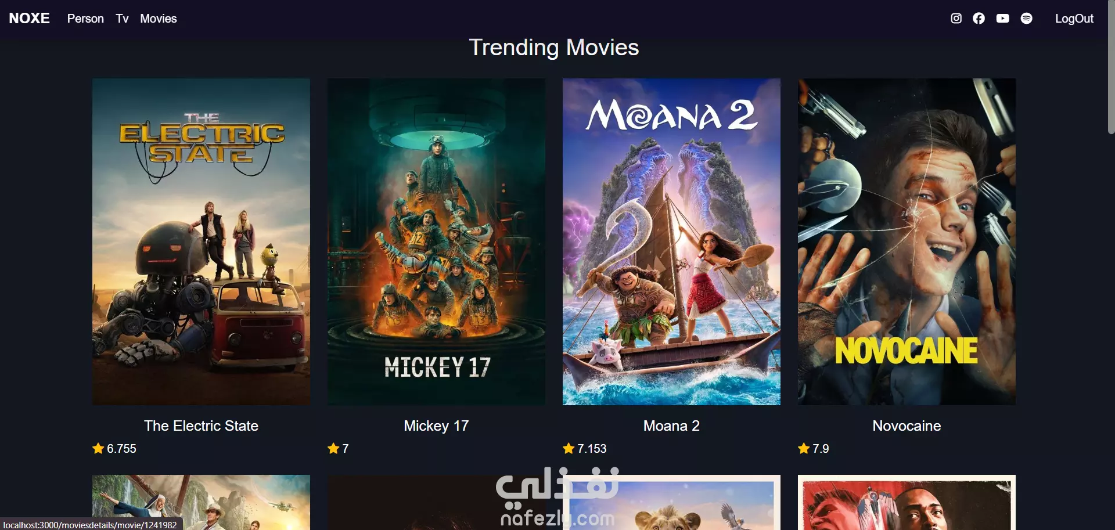Click the Novocaine title text
The image size is (1115, 530).
click(x=907, y=426)
